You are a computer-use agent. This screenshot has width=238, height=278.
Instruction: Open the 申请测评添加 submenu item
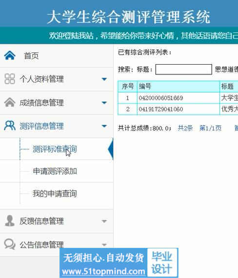[55, 171]
